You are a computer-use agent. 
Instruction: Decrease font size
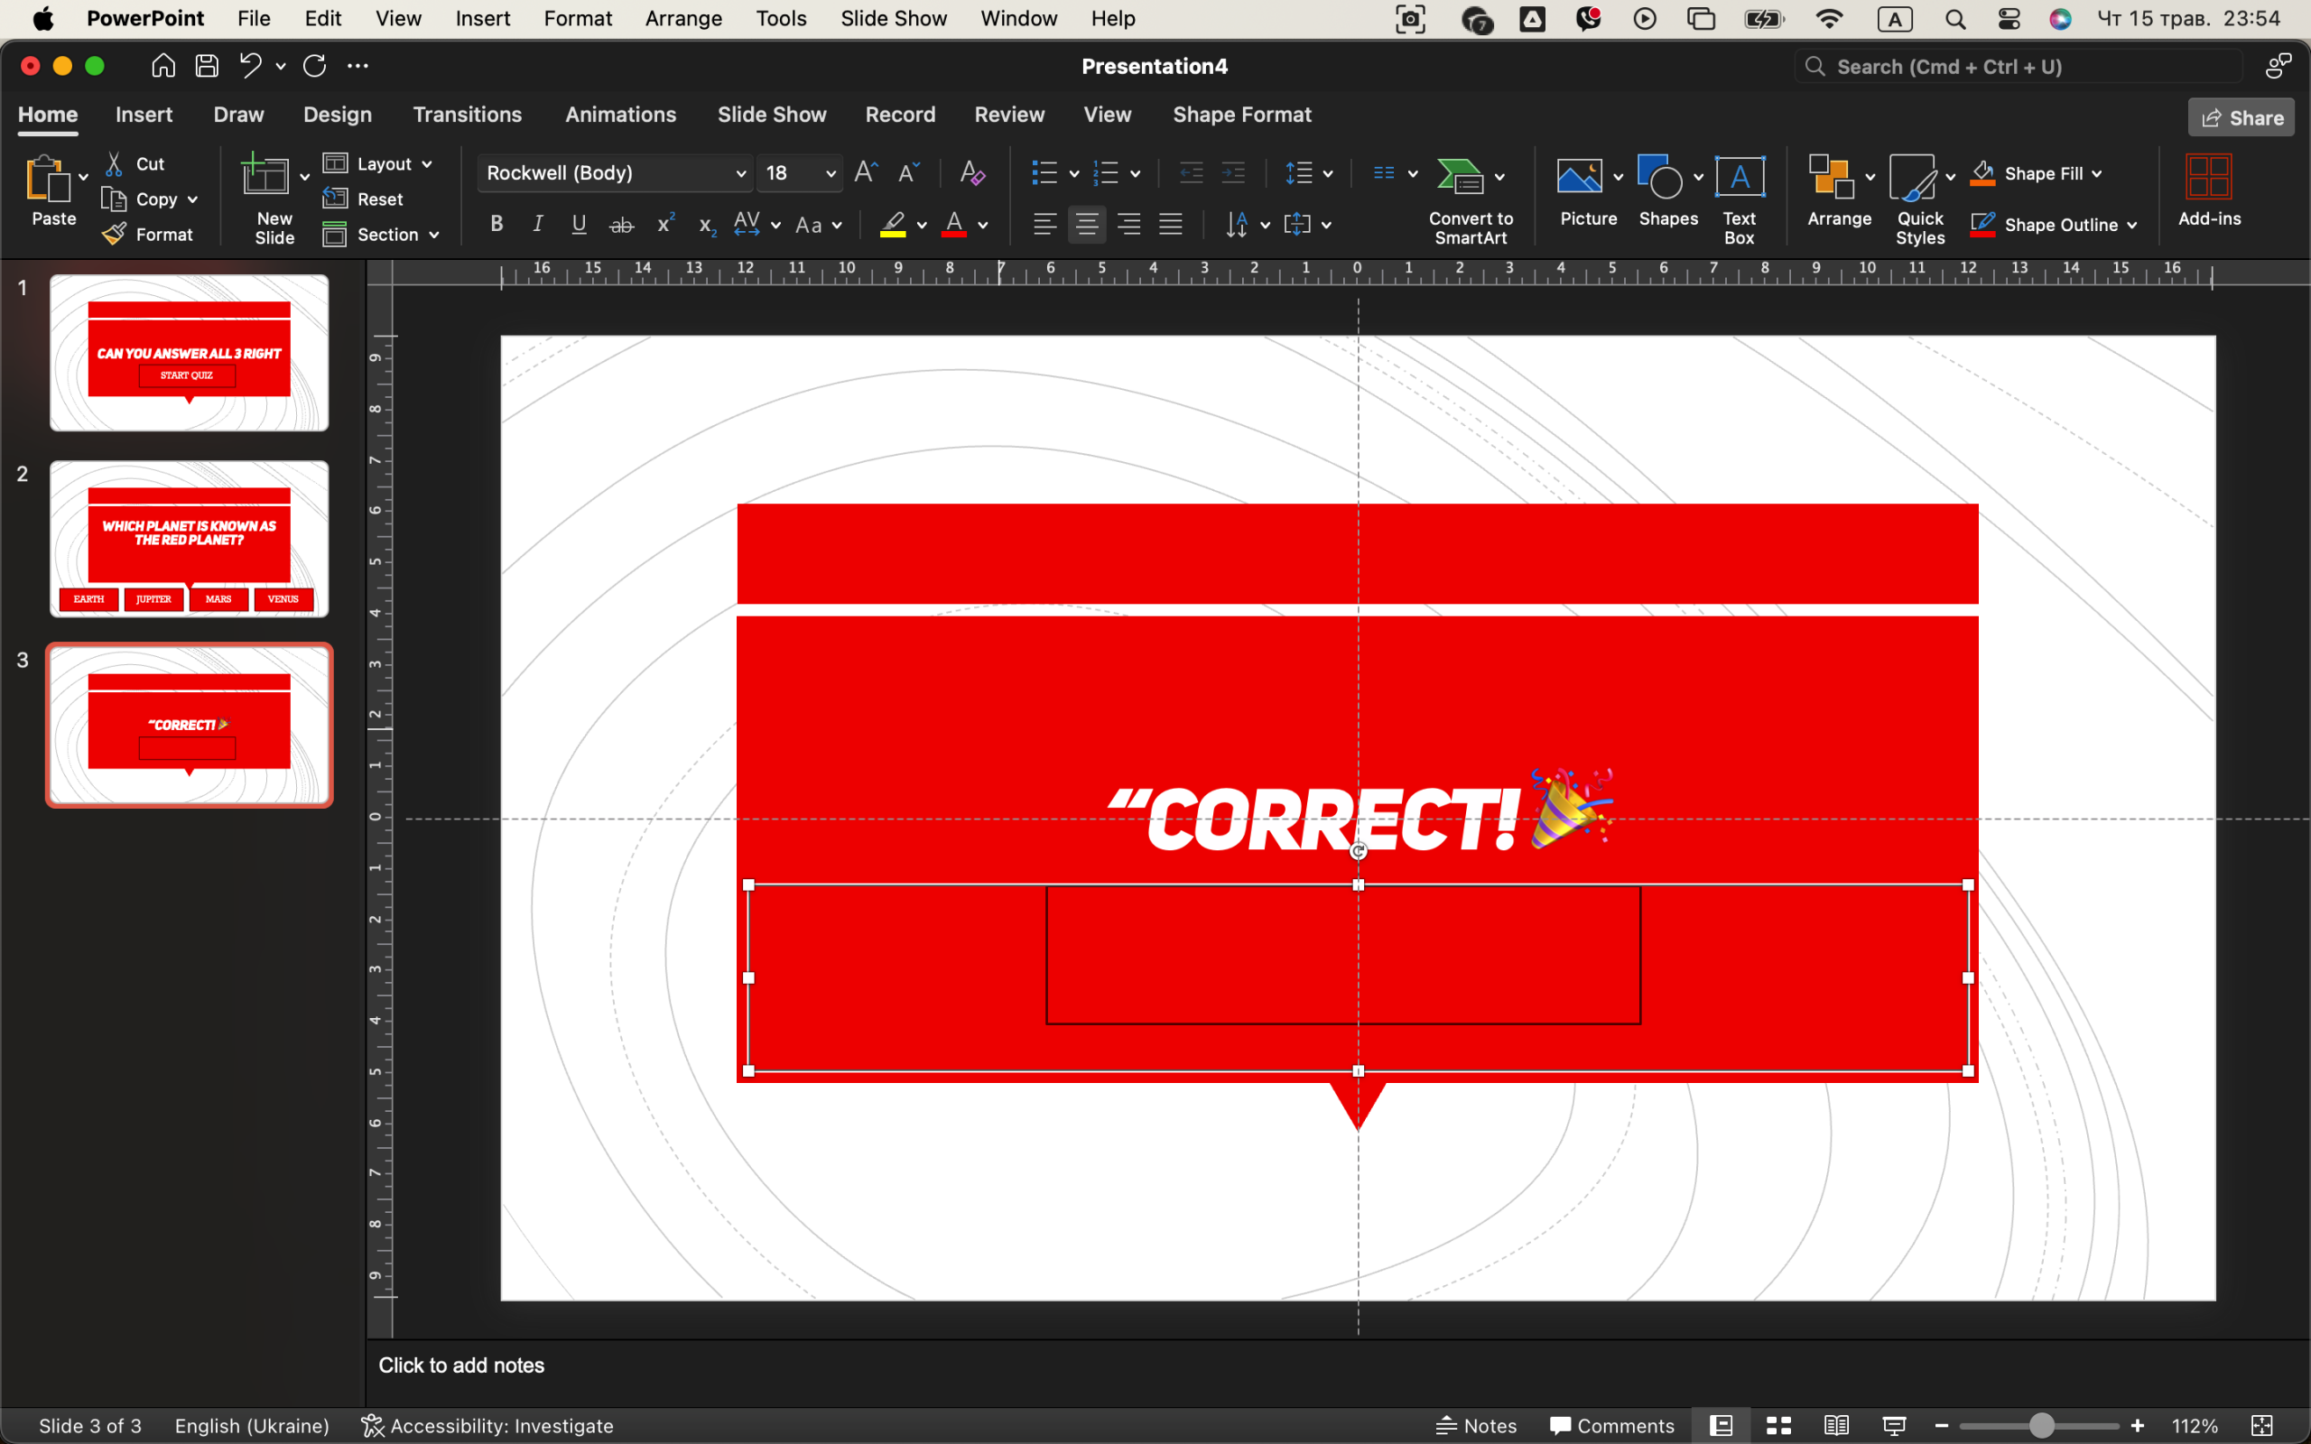908,173
